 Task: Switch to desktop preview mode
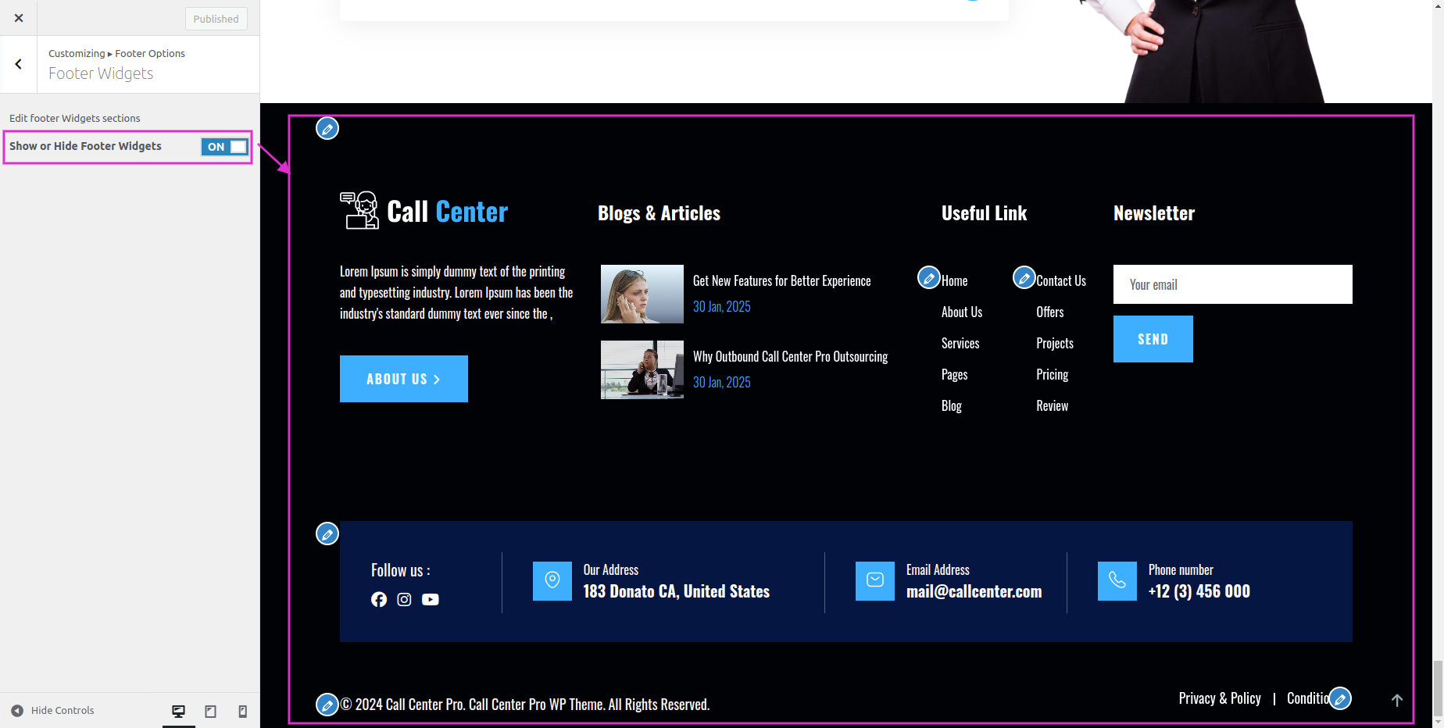(179, 711)
